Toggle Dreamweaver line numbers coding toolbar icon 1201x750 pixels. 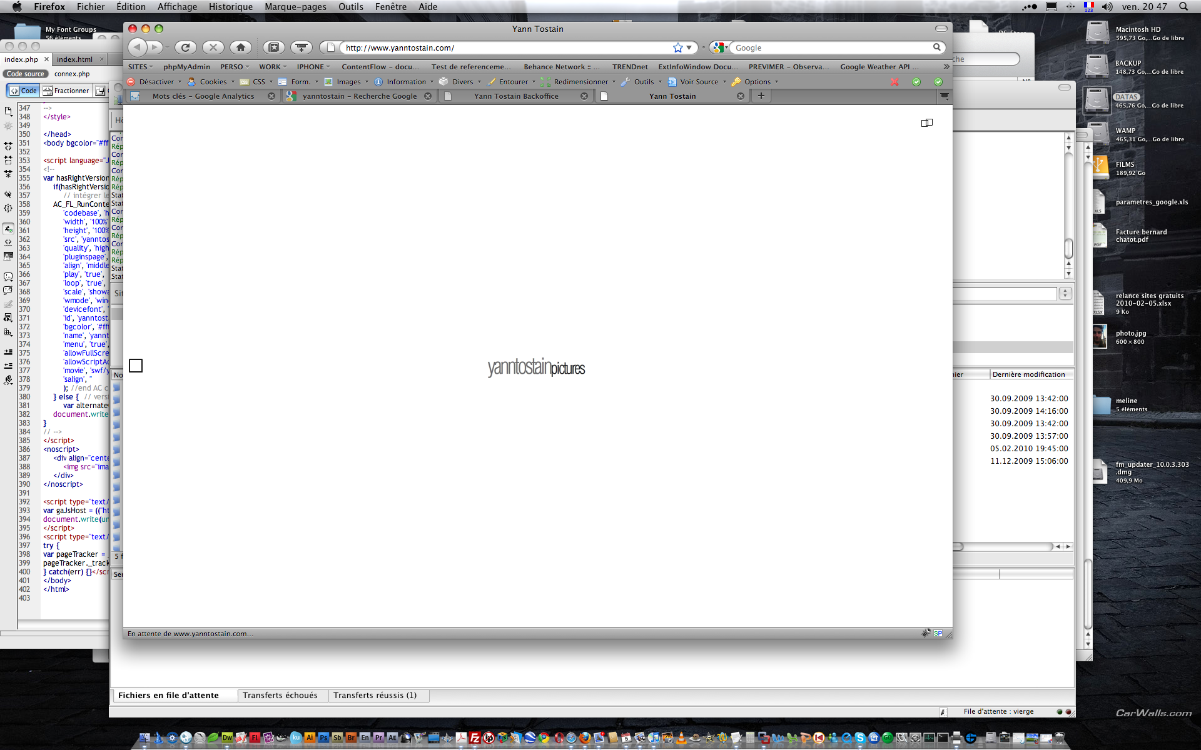click(x=8, y=229)
